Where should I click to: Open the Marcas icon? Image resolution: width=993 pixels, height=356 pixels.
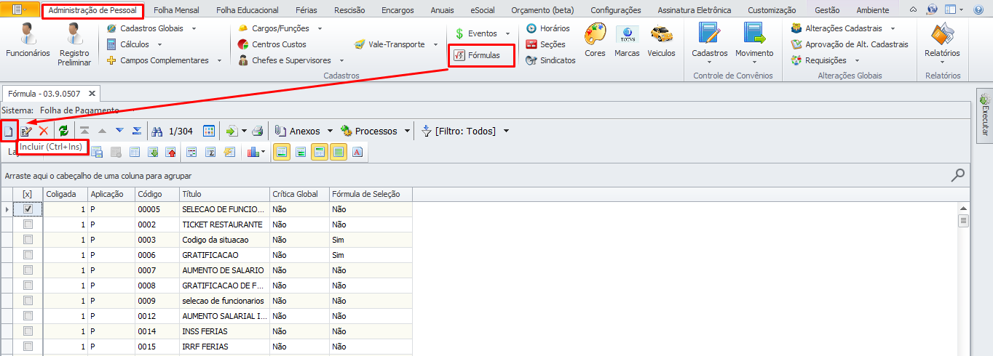coord(627,41)
